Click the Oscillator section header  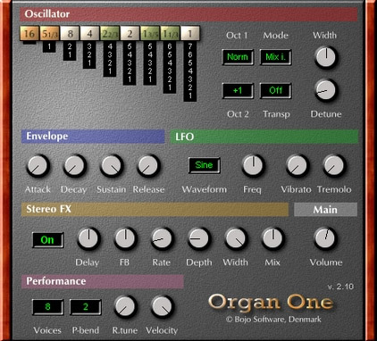188,14
